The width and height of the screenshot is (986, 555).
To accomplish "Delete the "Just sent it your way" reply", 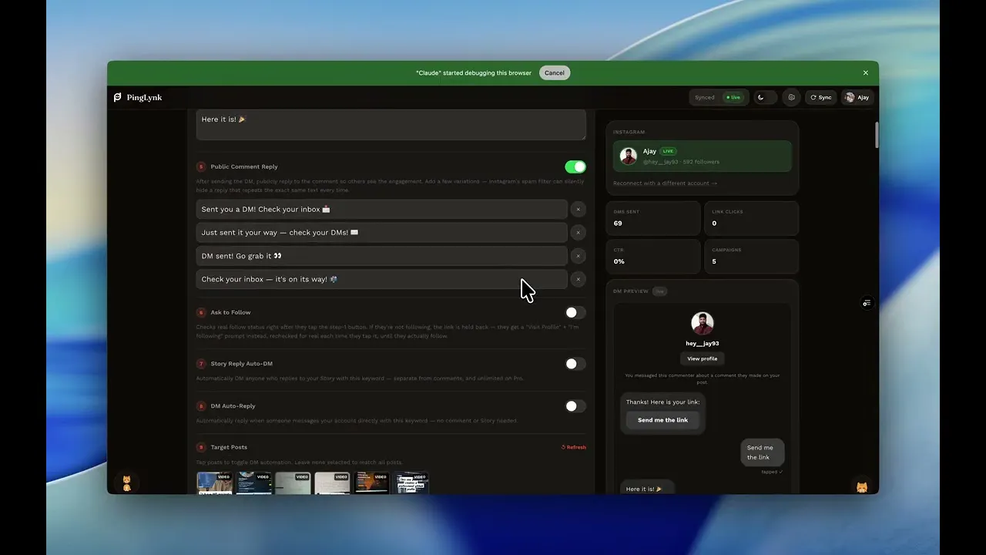I will 579,232.
